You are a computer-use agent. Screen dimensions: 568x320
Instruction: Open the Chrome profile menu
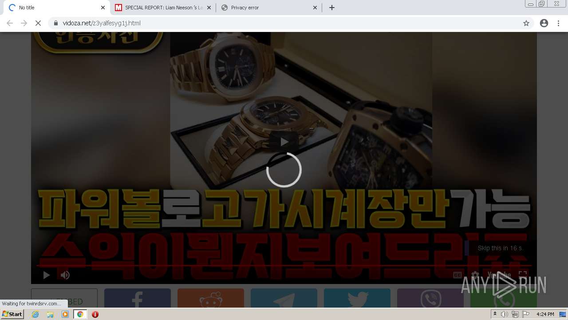tap(544, 23)
